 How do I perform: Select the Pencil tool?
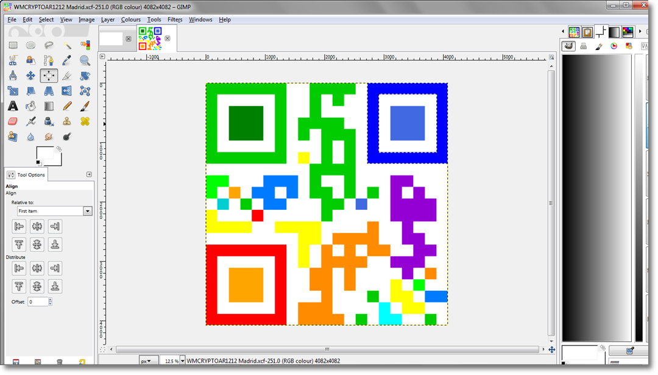[x=67, y=106]
